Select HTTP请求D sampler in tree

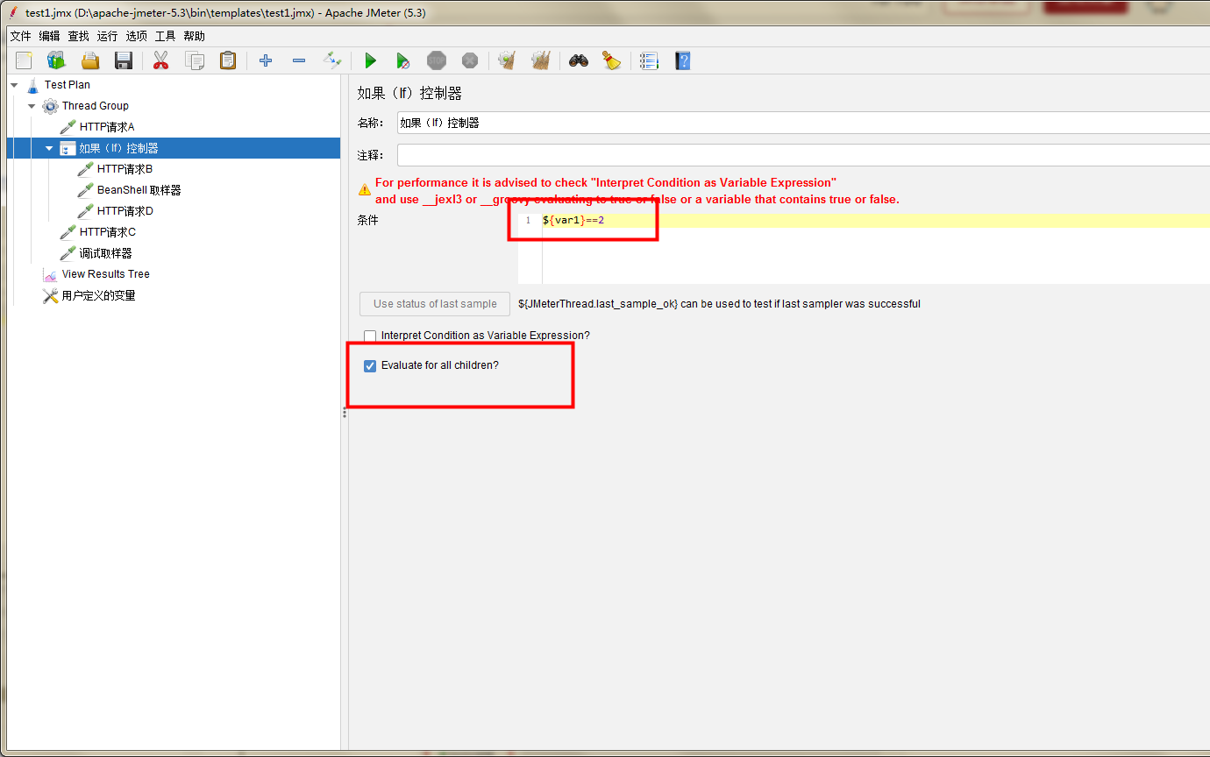(x=125, y=211)
